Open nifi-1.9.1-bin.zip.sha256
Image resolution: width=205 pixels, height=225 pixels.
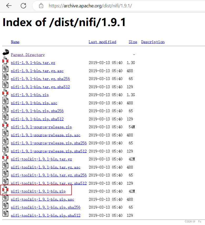click(x=37, y=111)
